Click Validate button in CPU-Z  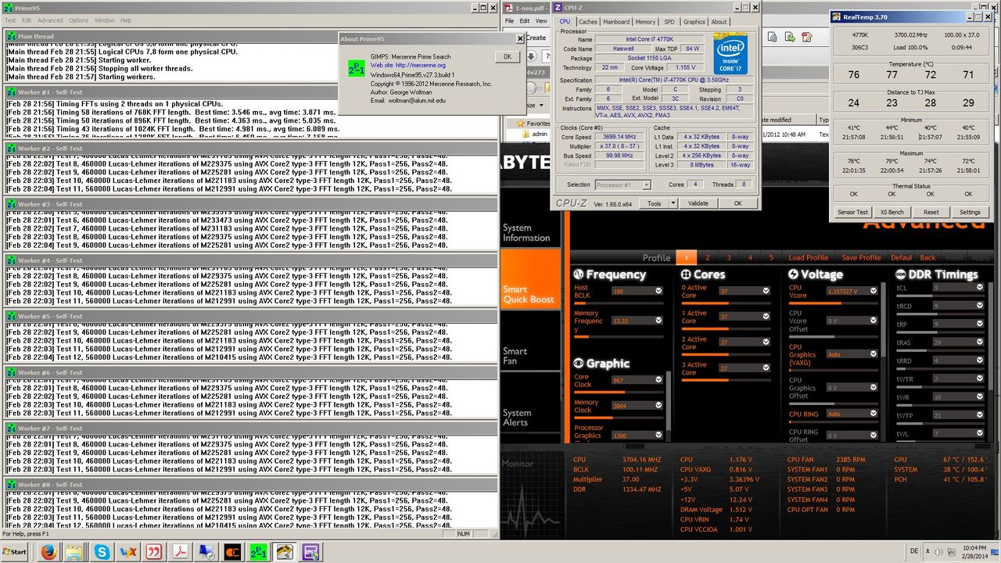[698, 203]
